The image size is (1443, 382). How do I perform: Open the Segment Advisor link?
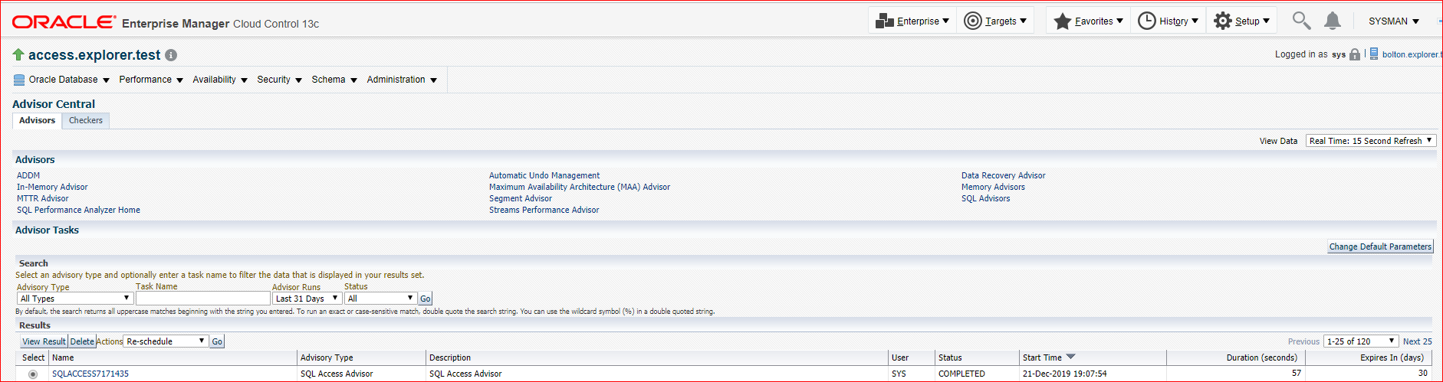(521, 198)
